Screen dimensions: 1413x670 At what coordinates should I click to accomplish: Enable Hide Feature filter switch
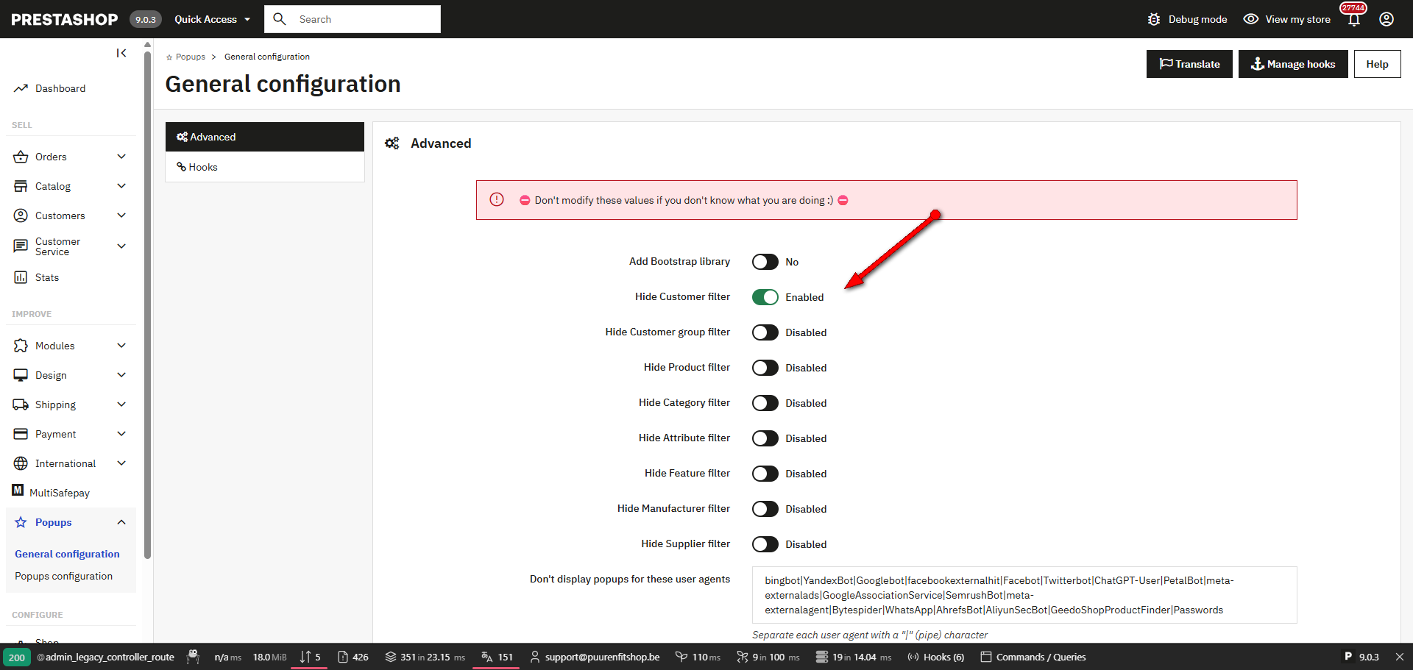tap(765, 474)
